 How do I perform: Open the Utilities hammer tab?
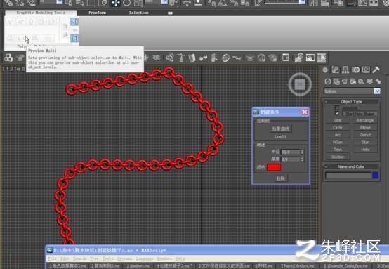point(376,70)
